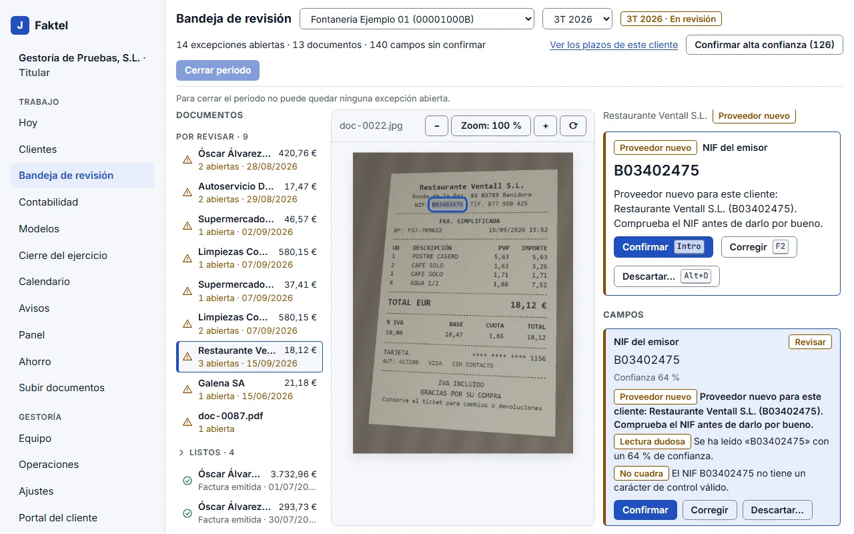Click the highlighted NIF box on receipt
854x534 pixels.
447,204
